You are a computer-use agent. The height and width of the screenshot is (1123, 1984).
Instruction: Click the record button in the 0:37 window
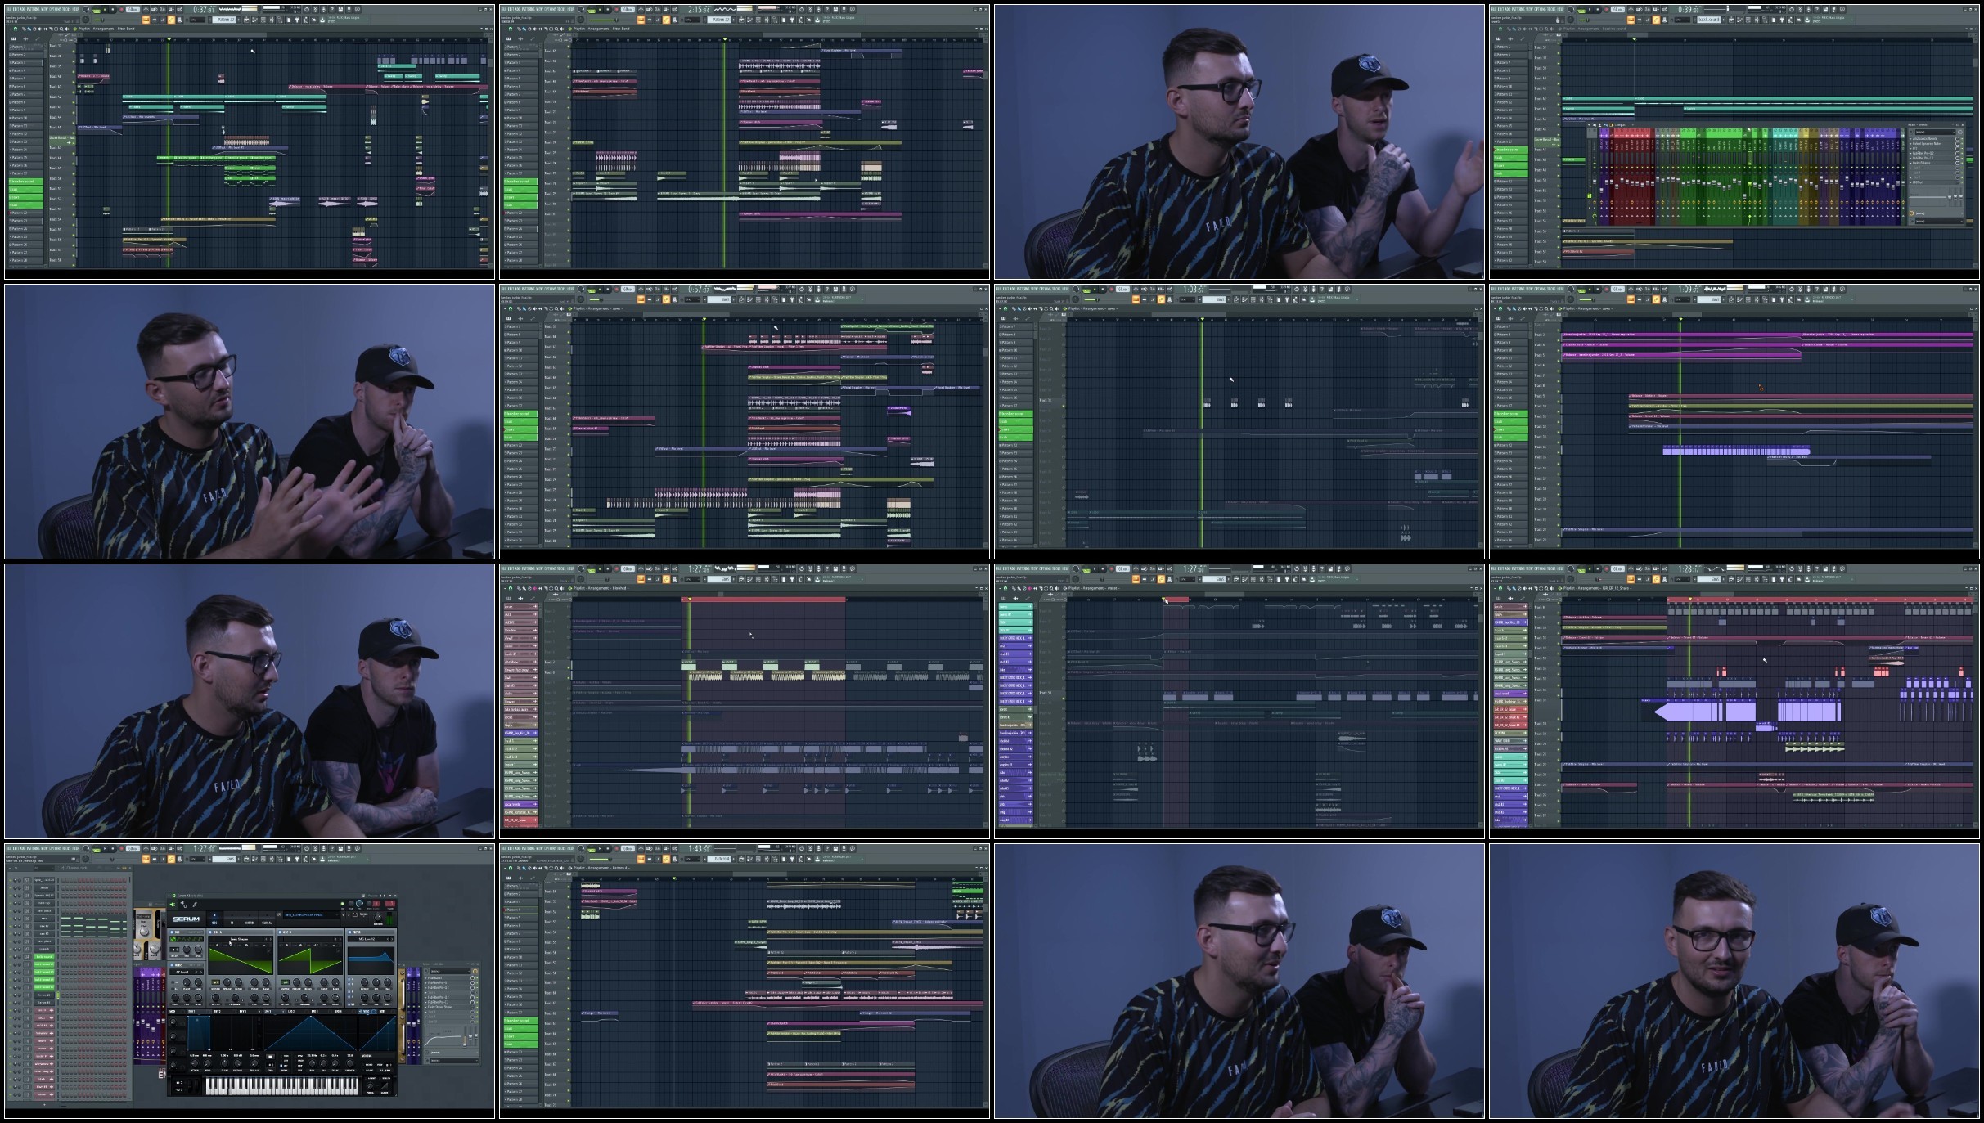pos(121,9)
